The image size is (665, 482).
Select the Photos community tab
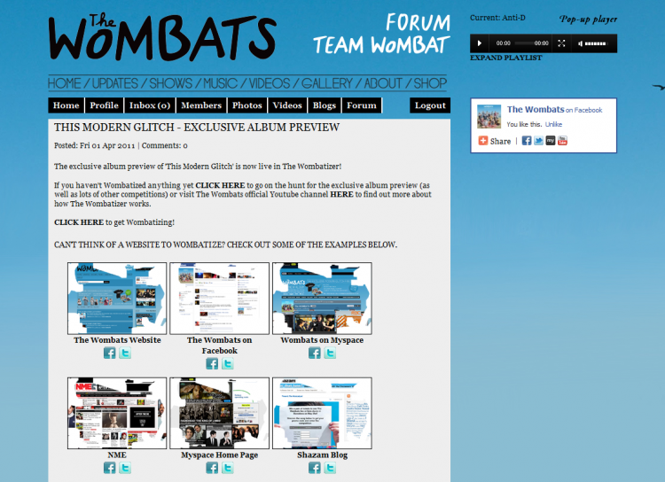(247, 105)
